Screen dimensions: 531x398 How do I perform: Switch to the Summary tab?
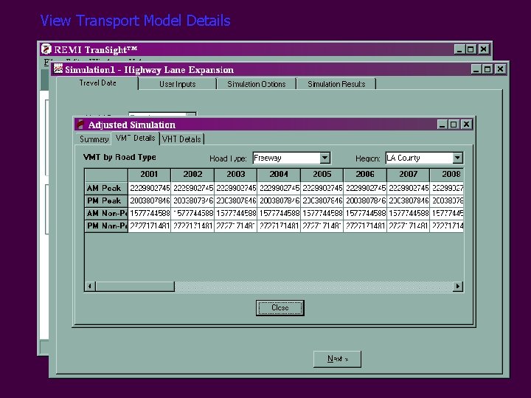[x=94, y=139]
